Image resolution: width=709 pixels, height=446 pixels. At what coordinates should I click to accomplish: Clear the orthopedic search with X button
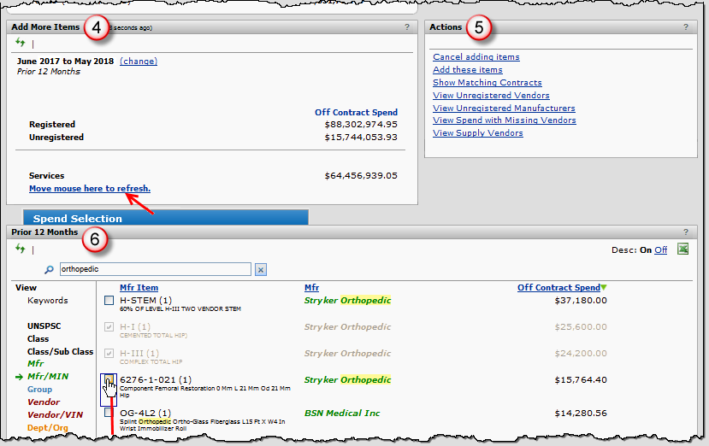261,270
